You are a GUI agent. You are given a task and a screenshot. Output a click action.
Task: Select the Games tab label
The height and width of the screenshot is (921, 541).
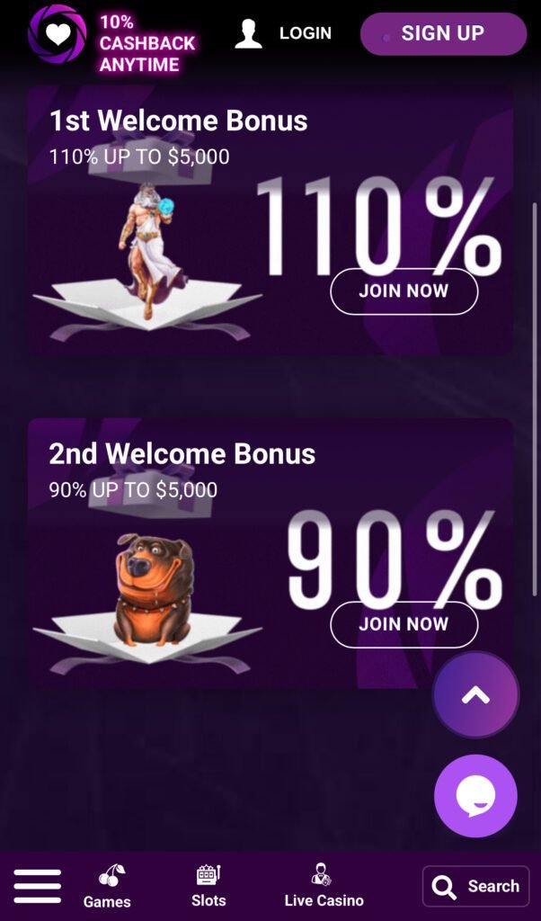[107, 901]
